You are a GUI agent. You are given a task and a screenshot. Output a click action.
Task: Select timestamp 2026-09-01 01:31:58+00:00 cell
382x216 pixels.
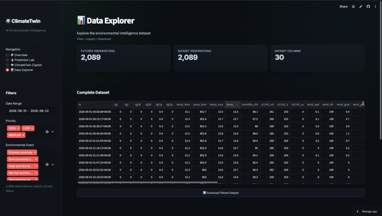point(95,155)
